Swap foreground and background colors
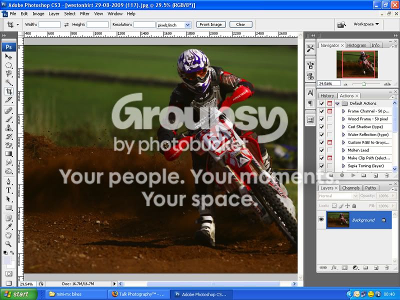 12,252
